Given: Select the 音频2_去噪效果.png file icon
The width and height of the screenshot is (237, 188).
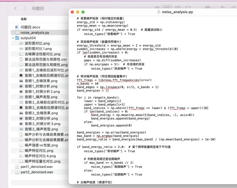Looking at the screenshot, I should coord(21,113).
